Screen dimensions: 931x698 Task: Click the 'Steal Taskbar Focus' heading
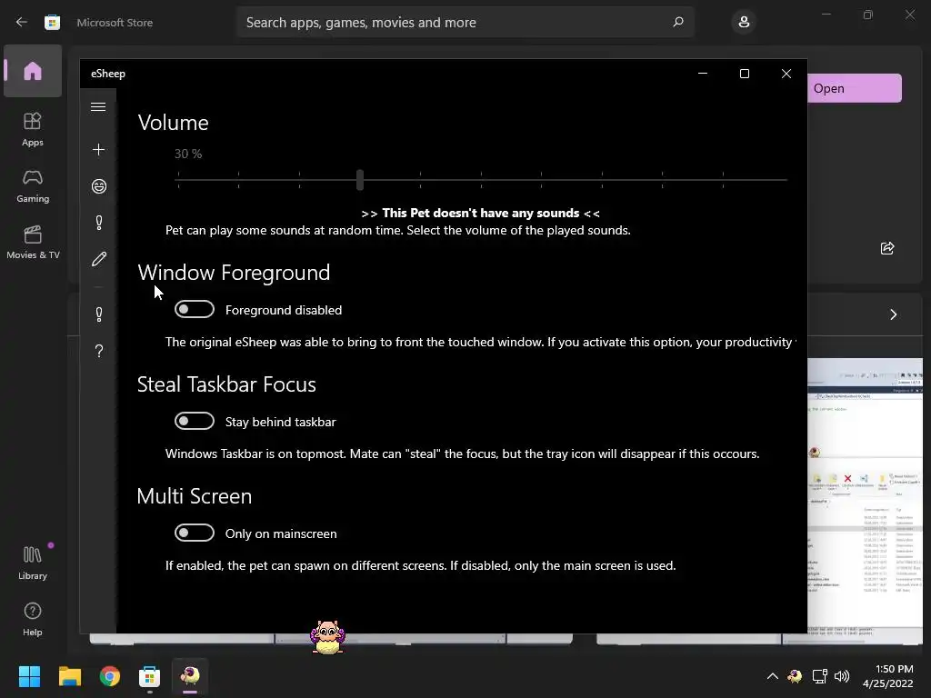(226, 384)
